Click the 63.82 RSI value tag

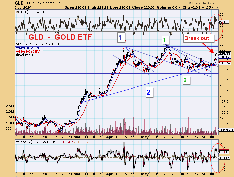point(223,22)
